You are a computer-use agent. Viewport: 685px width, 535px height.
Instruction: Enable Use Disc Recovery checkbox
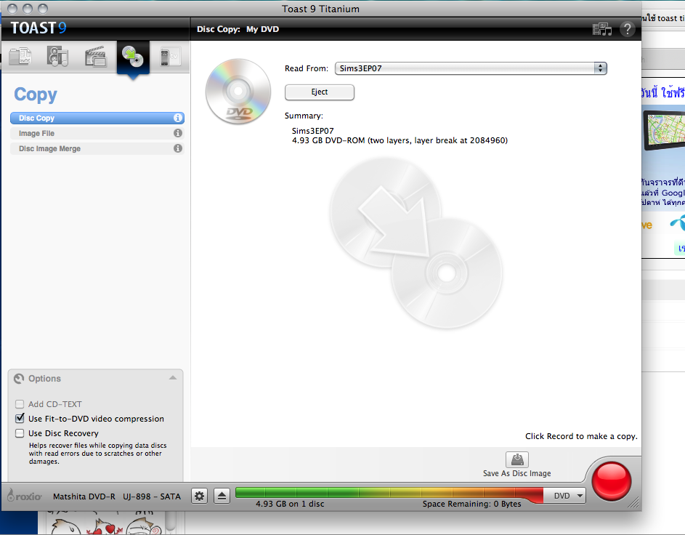[20, 433]
